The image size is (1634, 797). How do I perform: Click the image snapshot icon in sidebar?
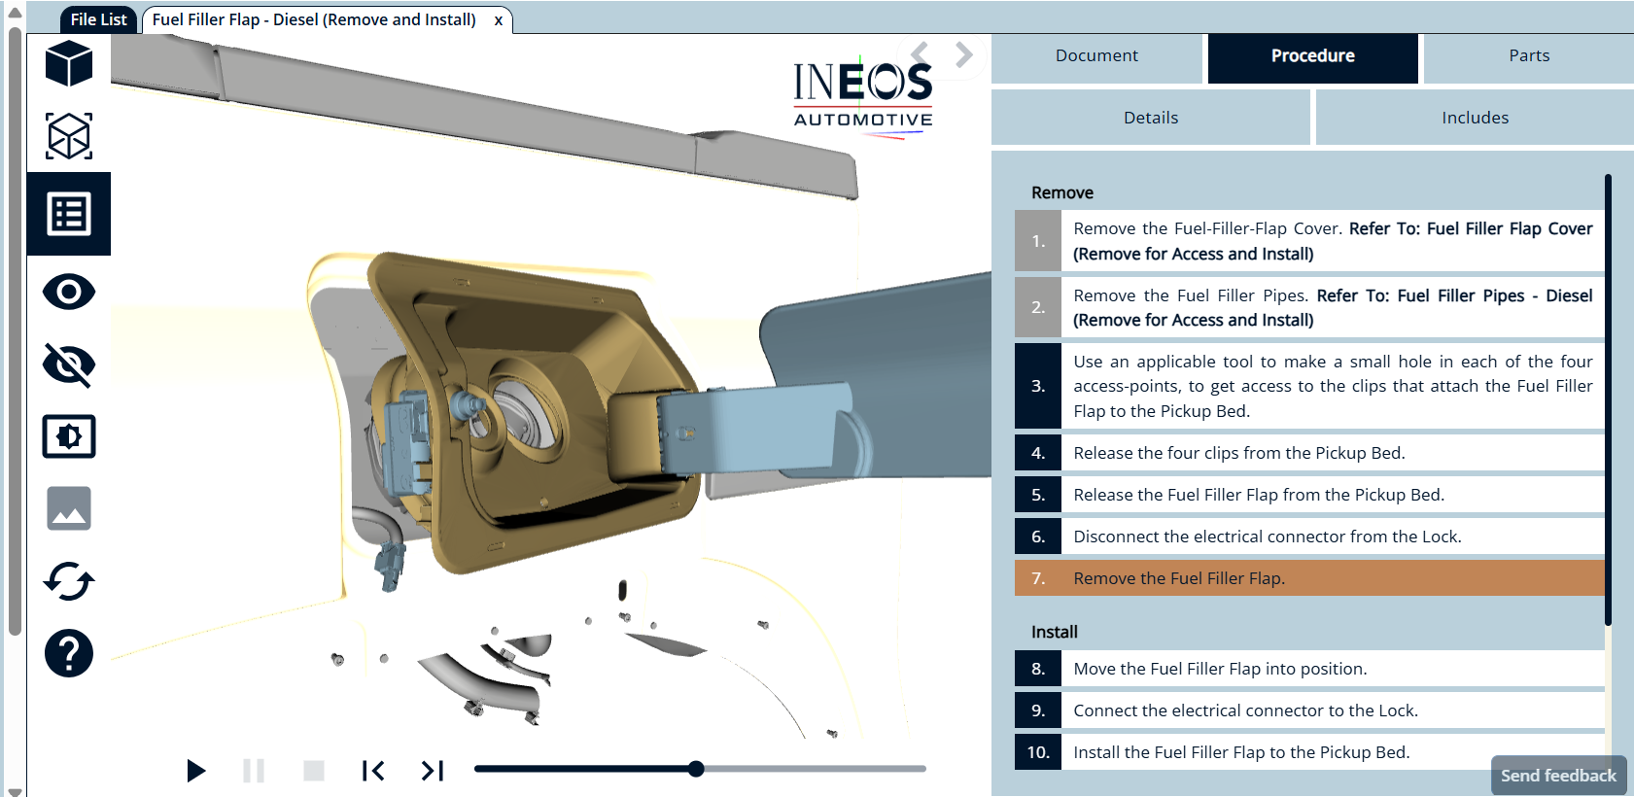pyautogui.click(x=68, y=508)
